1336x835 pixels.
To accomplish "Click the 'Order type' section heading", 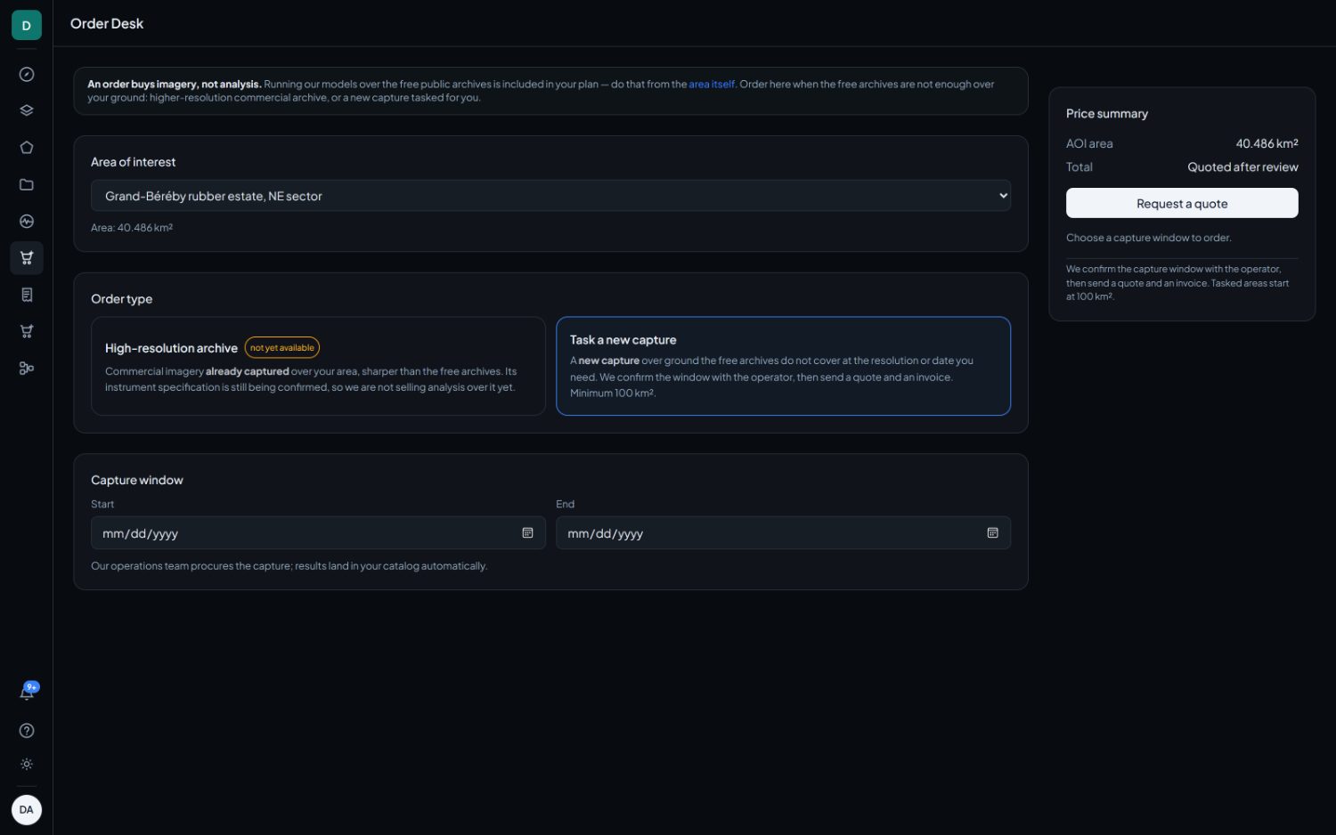I will pyautogui.click(x=122, y=299).
